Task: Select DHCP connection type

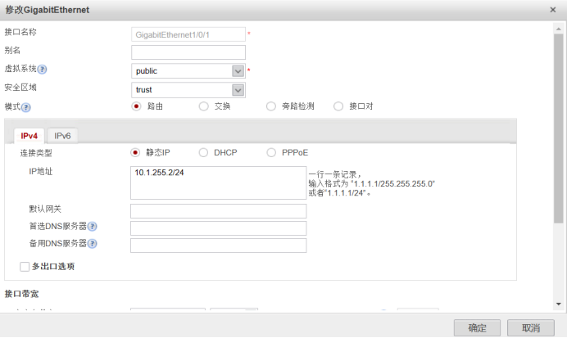Action: [x=203, y=152]
